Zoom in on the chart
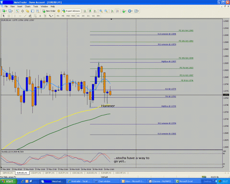The height and width of the screenshot is (184, 230). pos(101,11)
